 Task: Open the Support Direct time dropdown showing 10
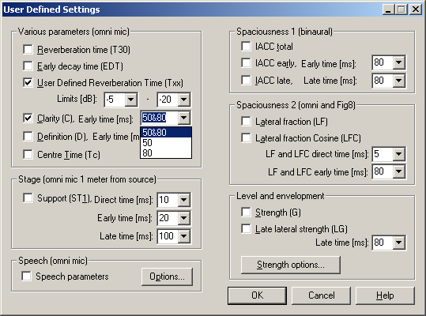184,200
